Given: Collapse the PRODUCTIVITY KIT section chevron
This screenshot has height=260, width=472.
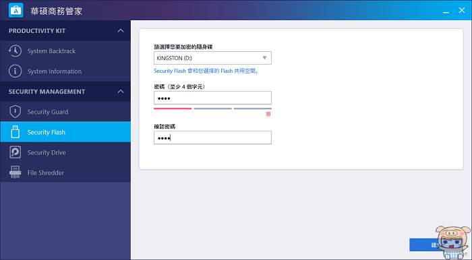Looking at the screenshot, I should 121,31.
